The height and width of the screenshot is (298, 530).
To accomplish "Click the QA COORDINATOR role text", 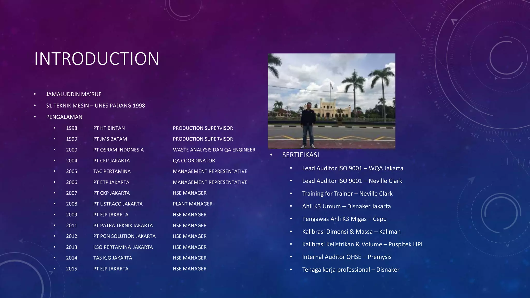I will click(x=194, y=161).
